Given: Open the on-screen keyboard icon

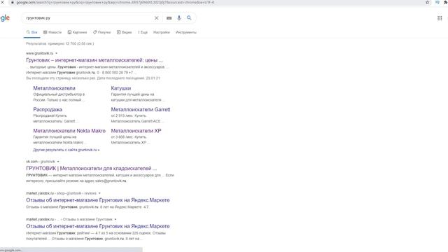Looking at the screenshot, I should point(169,18).
